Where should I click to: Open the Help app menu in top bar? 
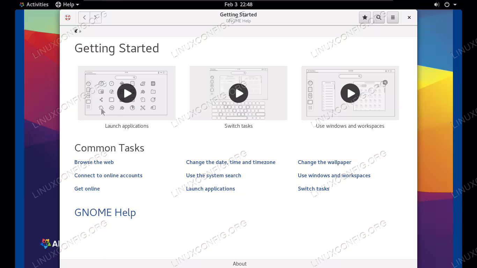[67, 5]
